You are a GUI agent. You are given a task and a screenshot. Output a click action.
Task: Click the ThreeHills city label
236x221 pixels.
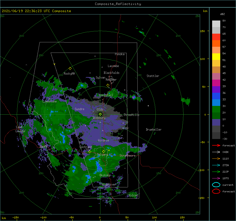[x=131, y=115]
